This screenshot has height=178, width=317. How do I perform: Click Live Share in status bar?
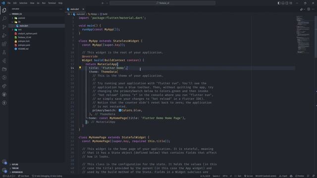pos(23,176)
